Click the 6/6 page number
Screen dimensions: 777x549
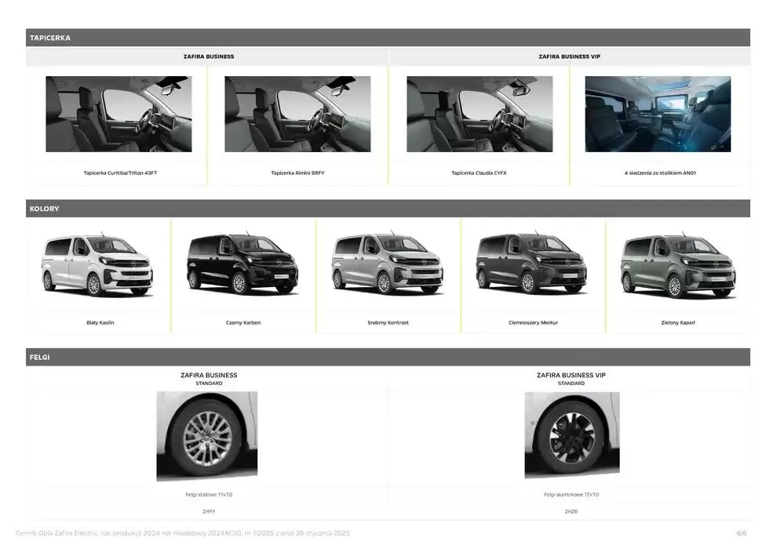741,533
